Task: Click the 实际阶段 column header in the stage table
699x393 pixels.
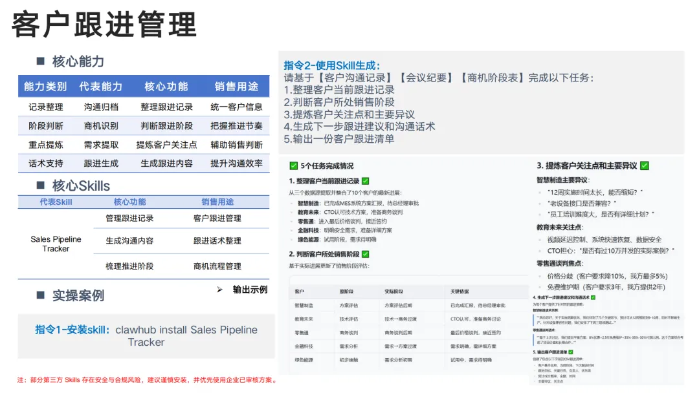Action: [394, 292]
